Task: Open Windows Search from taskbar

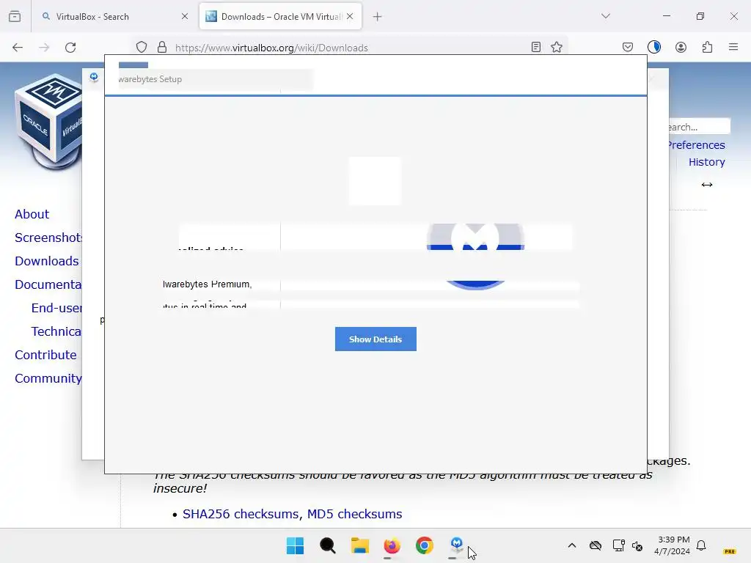Action: click(328, 545)
